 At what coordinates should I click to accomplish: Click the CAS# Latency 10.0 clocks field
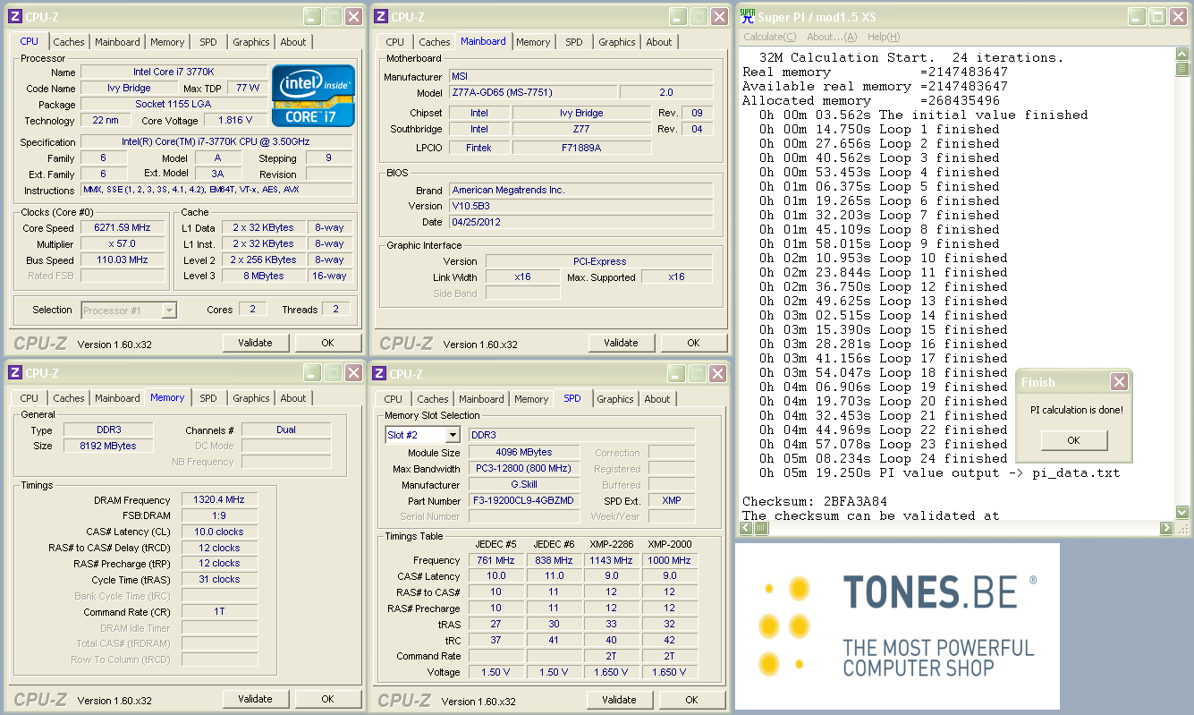point(219,532)
